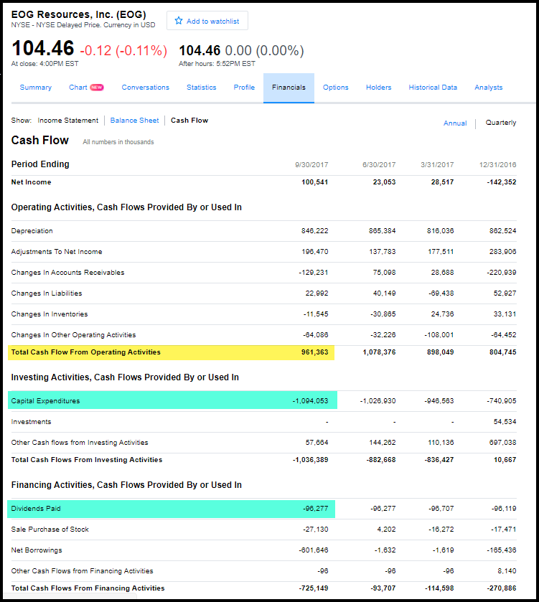Screen dimensions: 539x602
Task: Show the Balance Sheet
Action: pos(134,120)
